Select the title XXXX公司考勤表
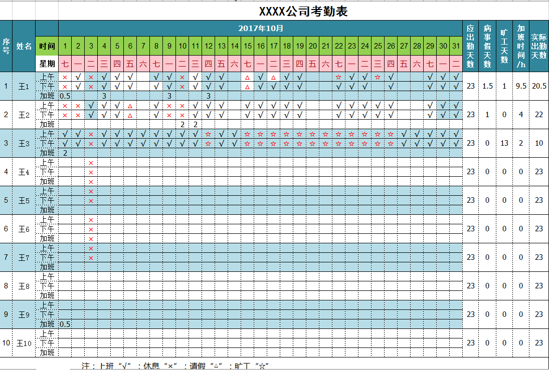Viewport: 549px width, 370px height. (303, 12)
